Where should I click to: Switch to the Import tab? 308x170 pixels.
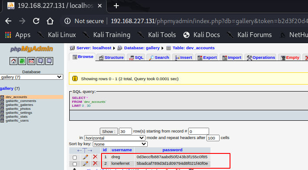coord(231,58)
